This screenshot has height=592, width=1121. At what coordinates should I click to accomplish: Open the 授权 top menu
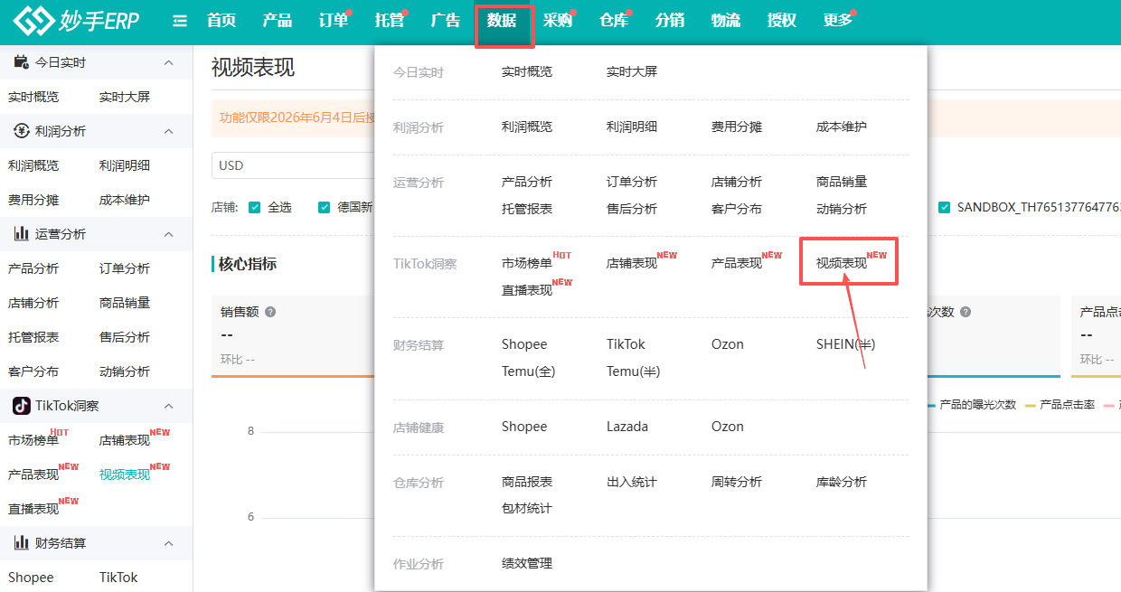(x=782, y=20)
